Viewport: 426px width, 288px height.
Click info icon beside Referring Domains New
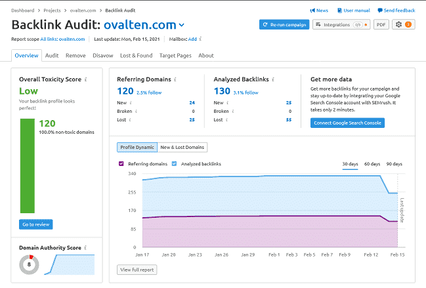tap(131, 102)
